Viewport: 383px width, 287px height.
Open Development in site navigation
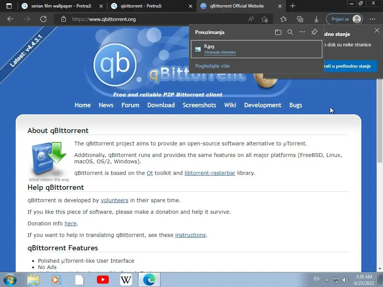click(263, 105)
